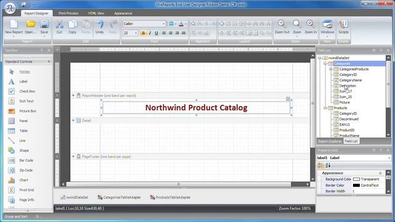Pick the Zip Code control
The height and width of the screenshot is (222, 395).
point(26,170)
